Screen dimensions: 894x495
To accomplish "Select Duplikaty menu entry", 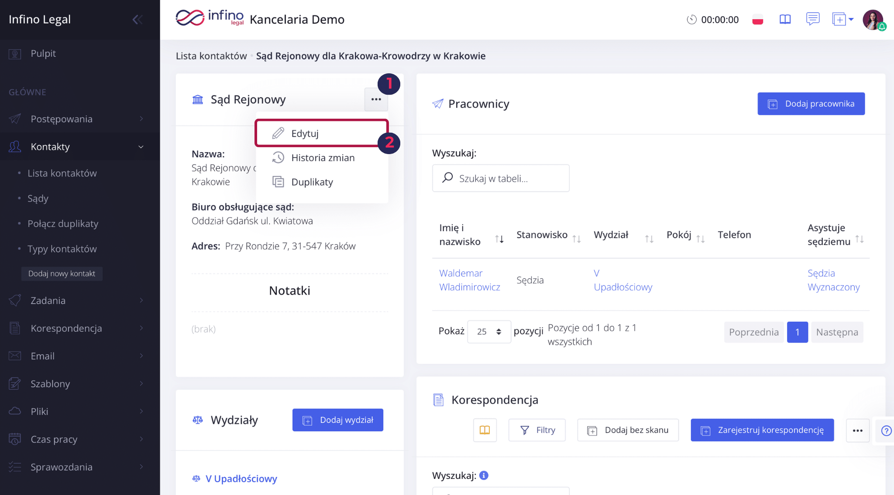I will [x=322, y=182].
